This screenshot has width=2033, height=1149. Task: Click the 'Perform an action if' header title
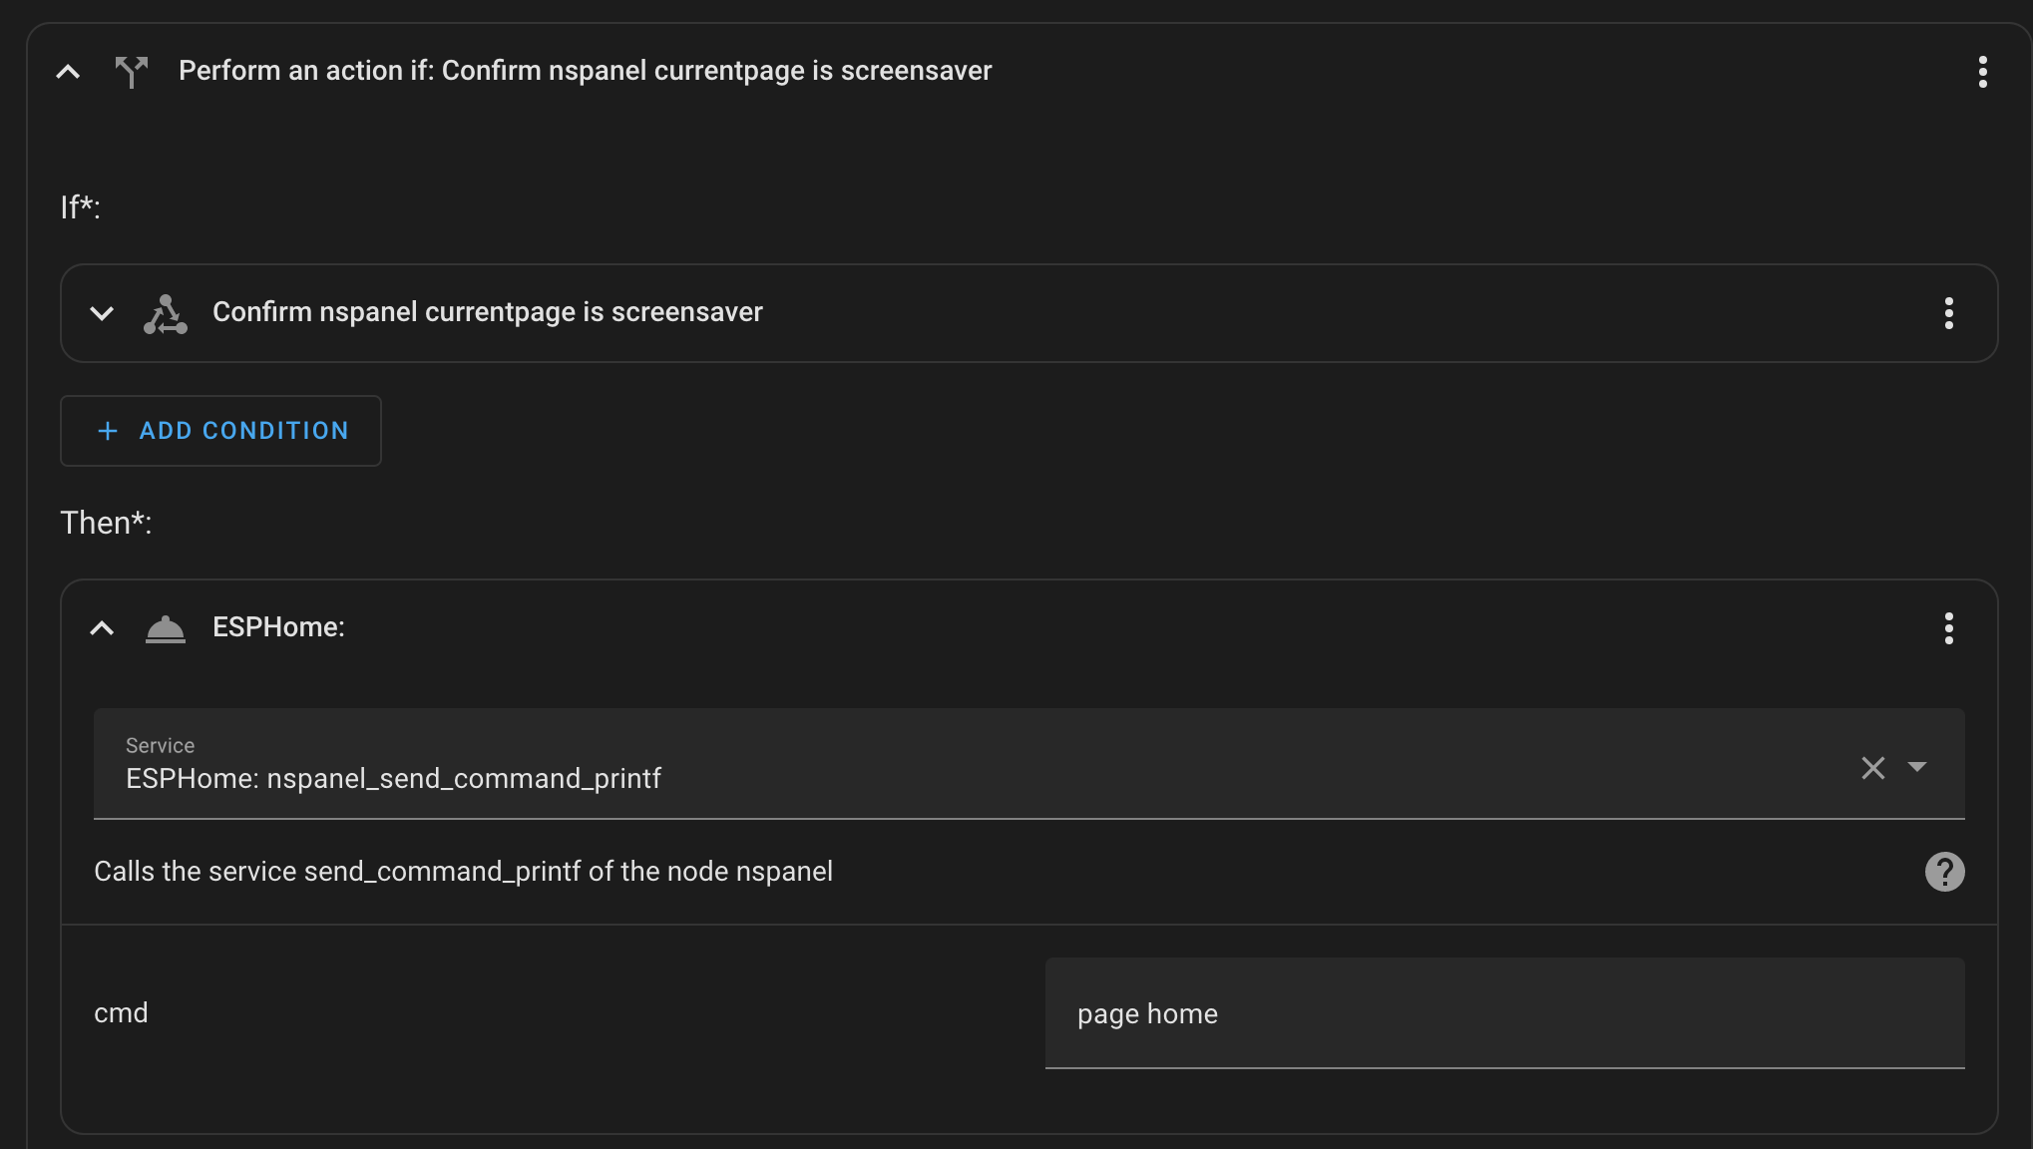pyautogui.click(x=585, y=70)
